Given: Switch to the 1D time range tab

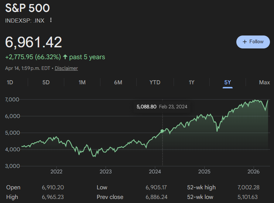Looking at the screenshot, I should pos(10,82).
